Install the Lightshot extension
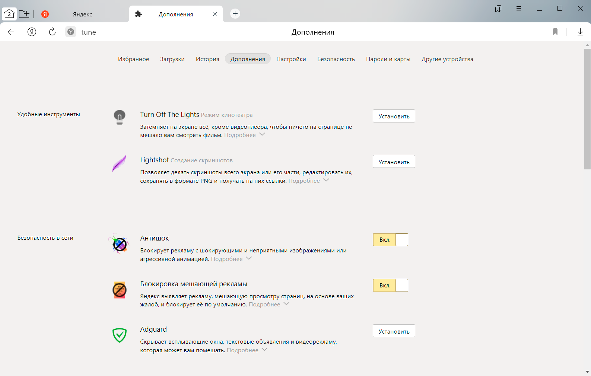This screenshot has height=376, width=591. point(394,162)
